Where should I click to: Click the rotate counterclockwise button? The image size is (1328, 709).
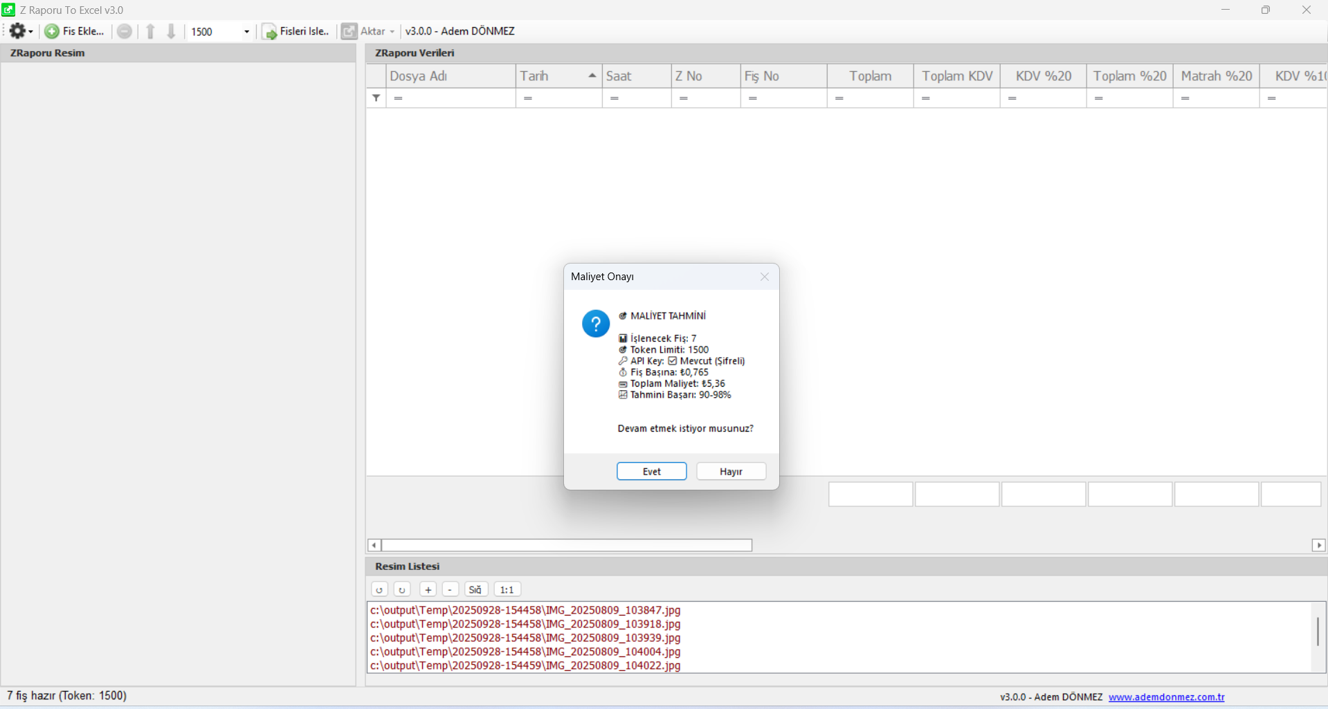click(x=379, y=589)
